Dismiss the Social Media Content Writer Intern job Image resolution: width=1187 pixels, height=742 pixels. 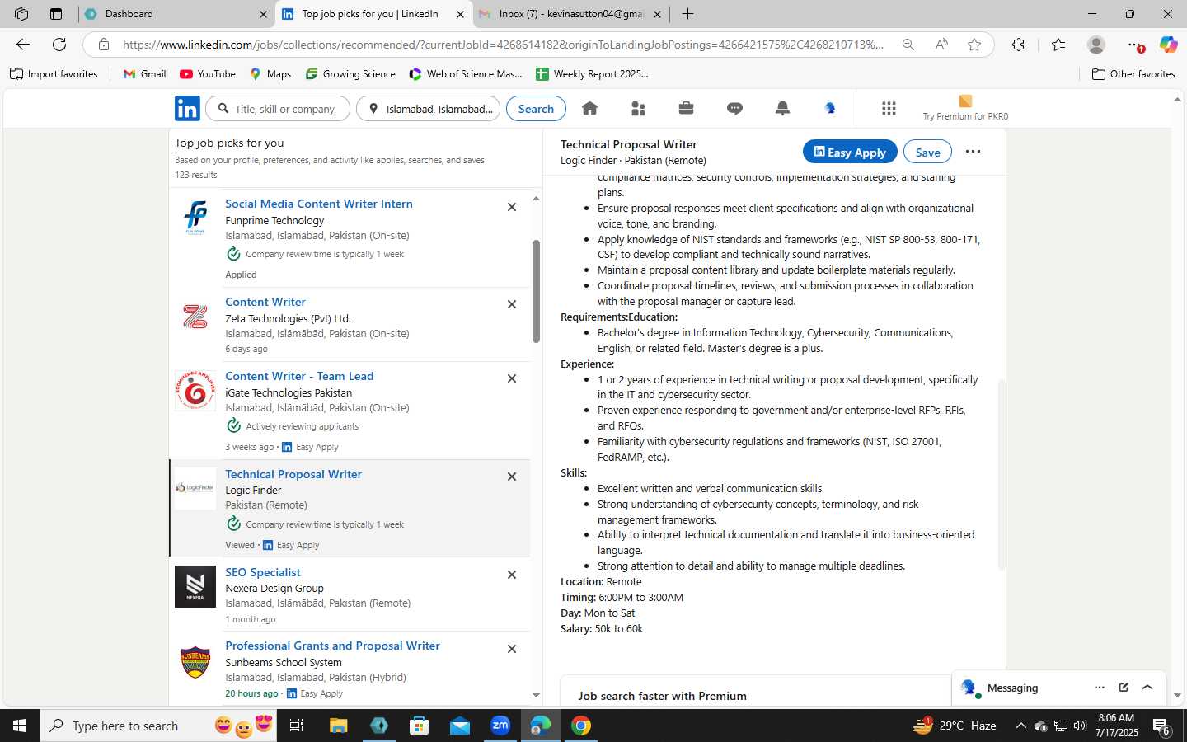pyautogui.click(x=512, y=207)
